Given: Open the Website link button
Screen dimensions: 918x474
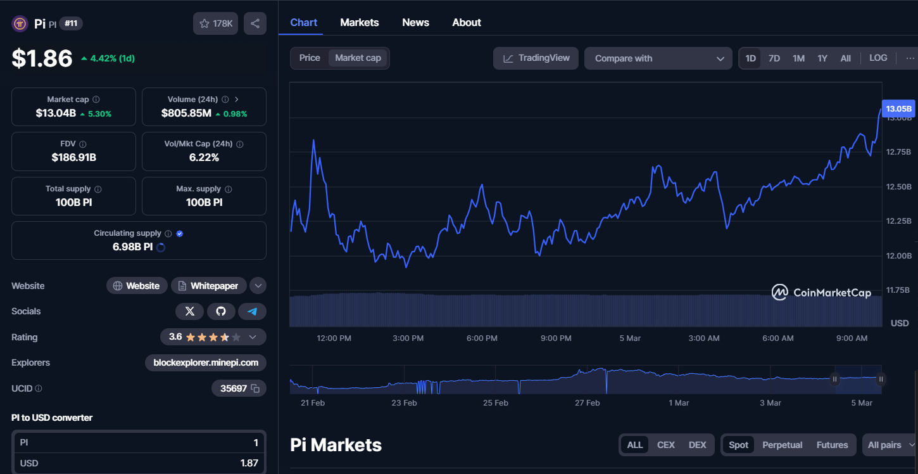Looking at the screenshot, I should 137,286.
